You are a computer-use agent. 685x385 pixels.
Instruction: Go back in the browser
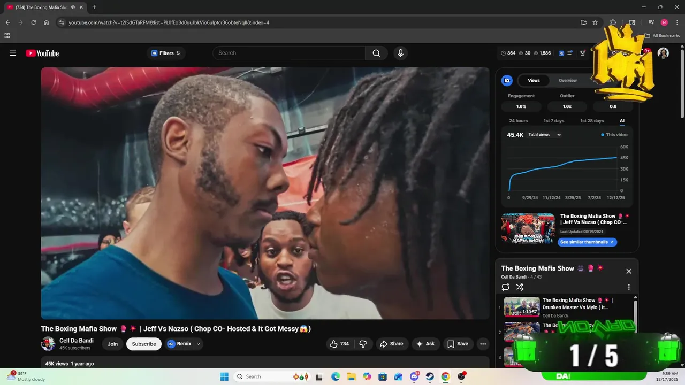[7, 22]
